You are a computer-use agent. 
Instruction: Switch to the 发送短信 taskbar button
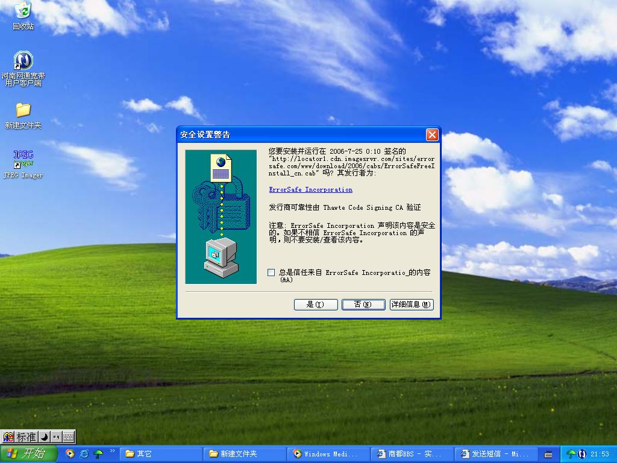tap(496, 454)
